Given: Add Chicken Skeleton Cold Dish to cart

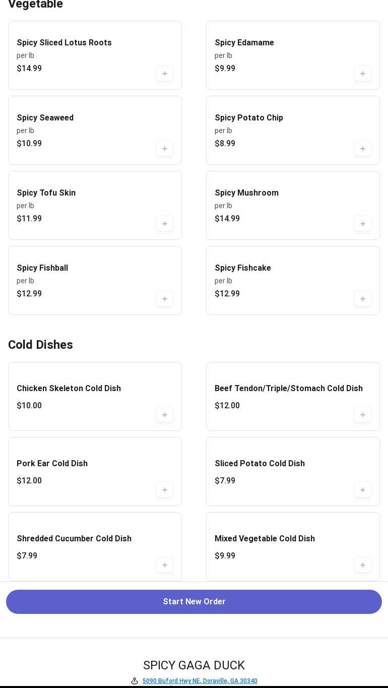Looking at the screenshot, I should tap(165, 415).
